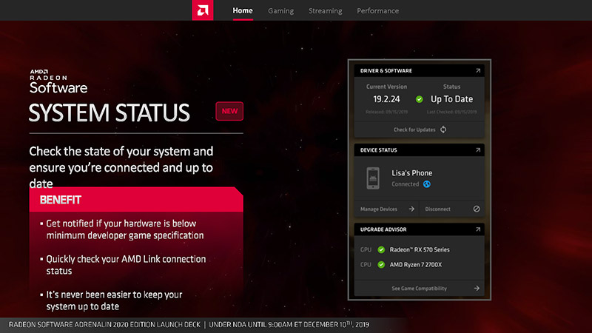Image resolution: width=592 pixels, height=333 pixels.
Task: Click the refresh icon beside Check for Updates
Action: click(443, 129)
